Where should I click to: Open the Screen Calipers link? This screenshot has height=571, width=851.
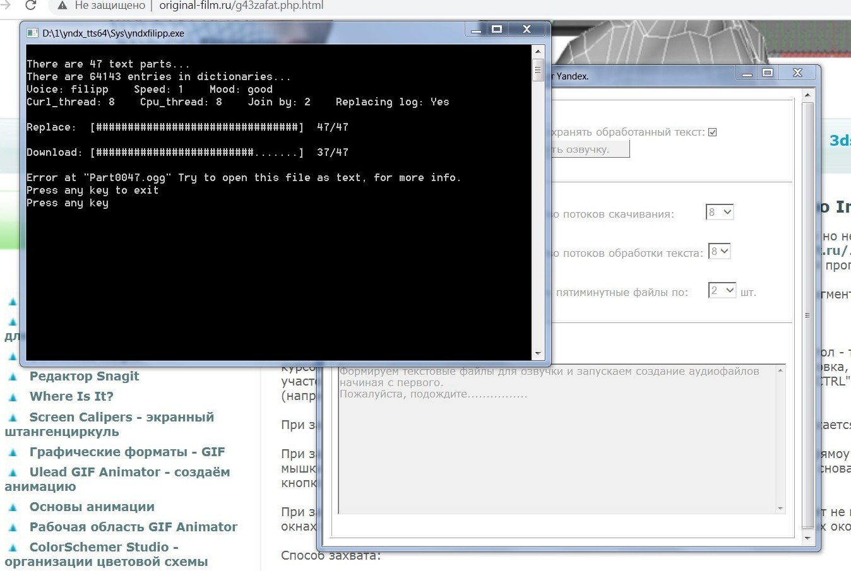[x=109, y=424]
